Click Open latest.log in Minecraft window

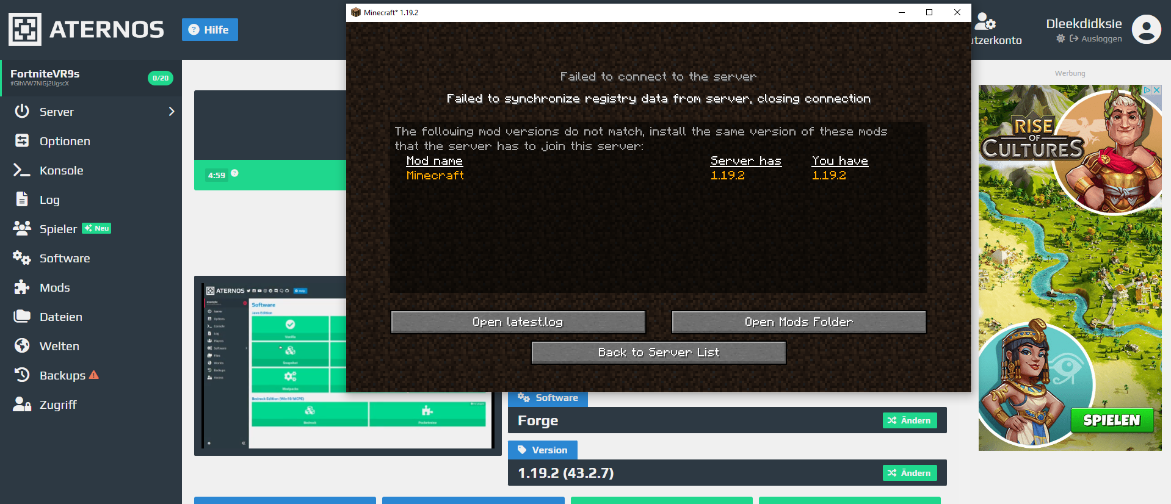click(x=518, y=322)
